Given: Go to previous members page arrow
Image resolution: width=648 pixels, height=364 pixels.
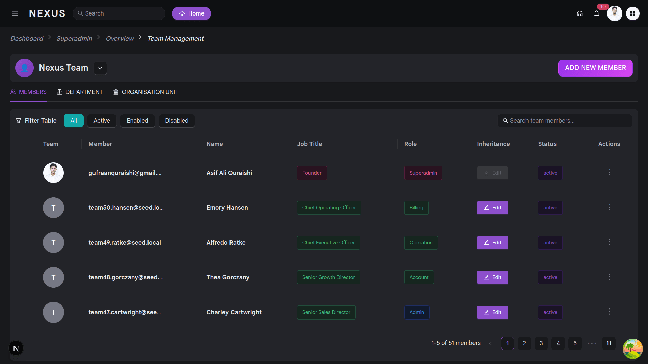Looking at the screenshot, I should 491,343.
